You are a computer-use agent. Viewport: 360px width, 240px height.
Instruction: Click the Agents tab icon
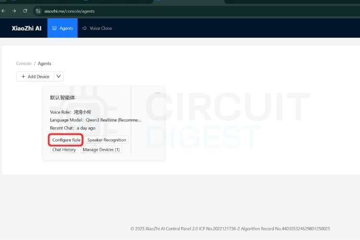54,28
